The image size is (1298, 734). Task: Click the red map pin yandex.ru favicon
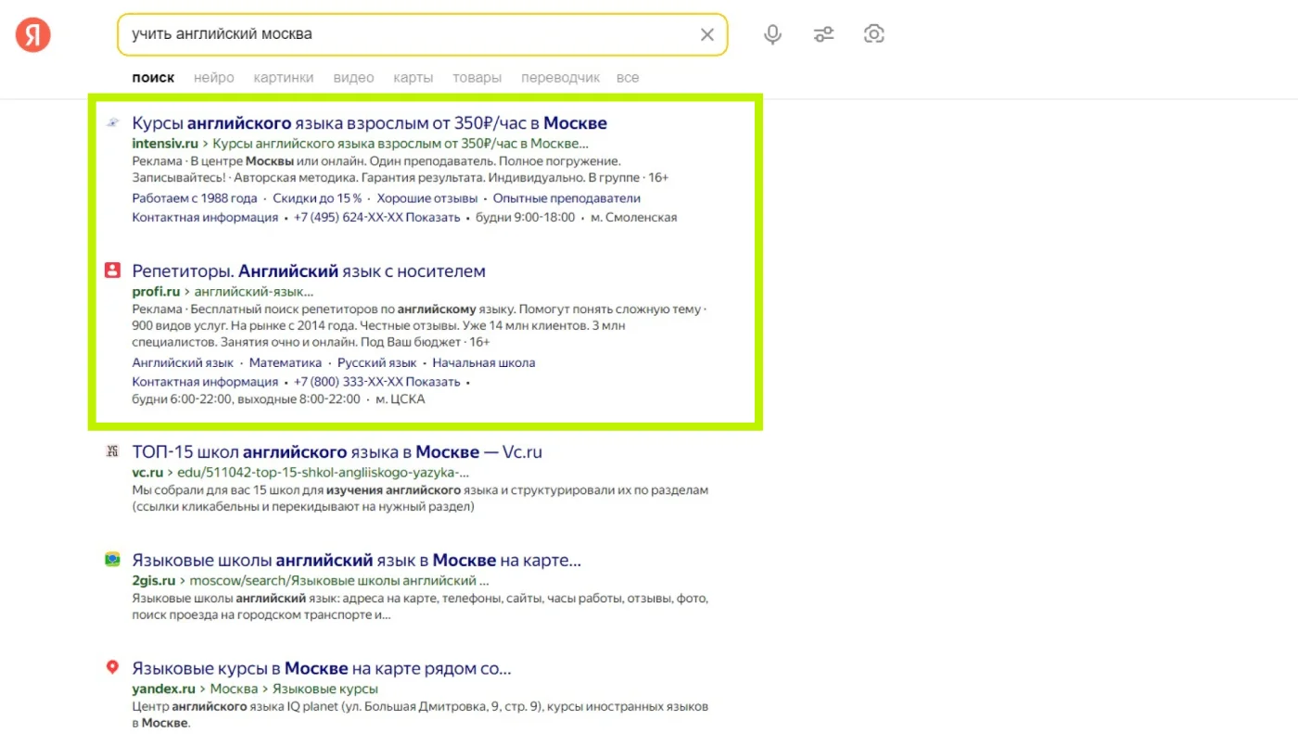coord(112,667)
